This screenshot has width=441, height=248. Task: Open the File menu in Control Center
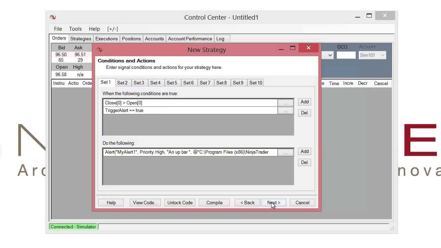pyautogui.click(x=58, y=29)
